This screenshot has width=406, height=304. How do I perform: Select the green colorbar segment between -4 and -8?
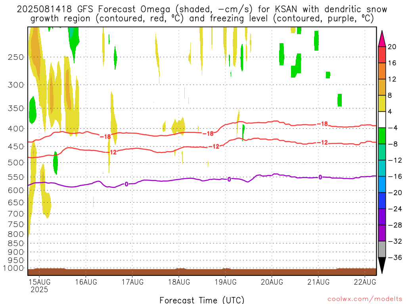coord(382,136)
